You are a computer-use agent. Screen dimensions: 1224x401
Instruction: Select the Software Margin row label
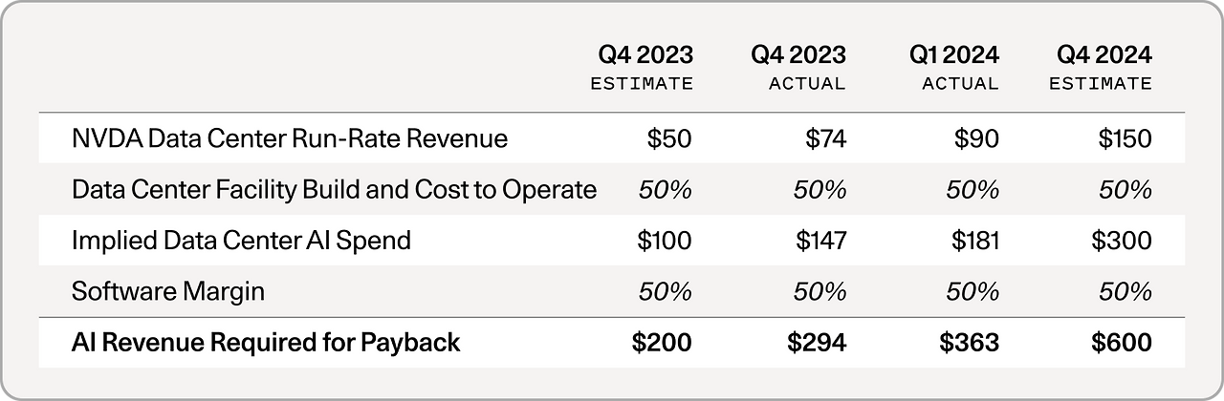[x=167, y=290]
